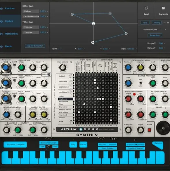Flip the Oscillator 3 quant switch
Image resolution: width=170 pixels, height=171 pixels.
coord(14,96)
